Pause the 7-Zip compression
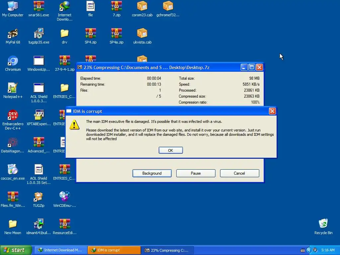Viewport: 340px width, 255px height. click(196, 173)
